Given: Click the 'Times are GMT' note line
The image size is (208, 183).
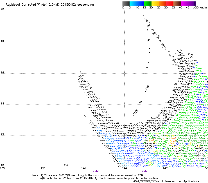Looking at the screenshot, I should tap(87, 175).
